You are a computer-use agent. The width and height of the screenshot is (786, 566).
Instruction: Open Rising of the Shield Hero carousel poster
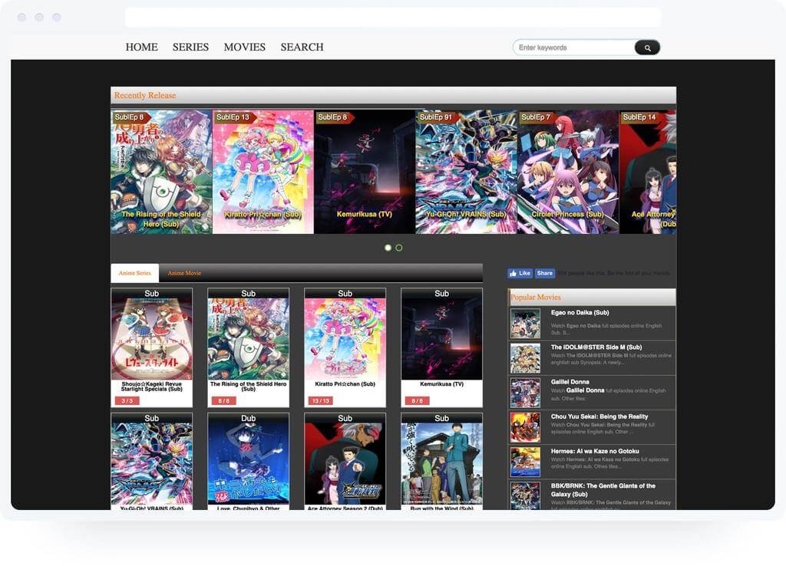tap(161, 172)
